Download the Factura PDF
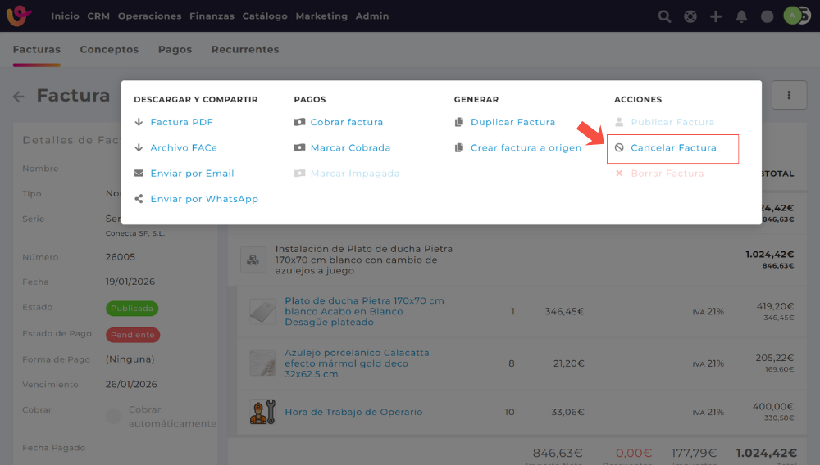Viewport: 820px width, 465px height. 181,123
